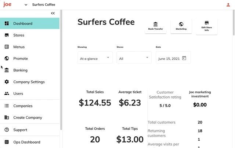Open the Stores All dropdown
This screenshot has height=148, width=235.
click(x=134, y=58)
